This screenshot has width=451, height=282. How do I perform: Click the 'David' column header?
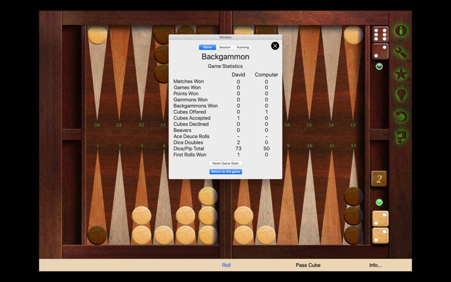238,74
